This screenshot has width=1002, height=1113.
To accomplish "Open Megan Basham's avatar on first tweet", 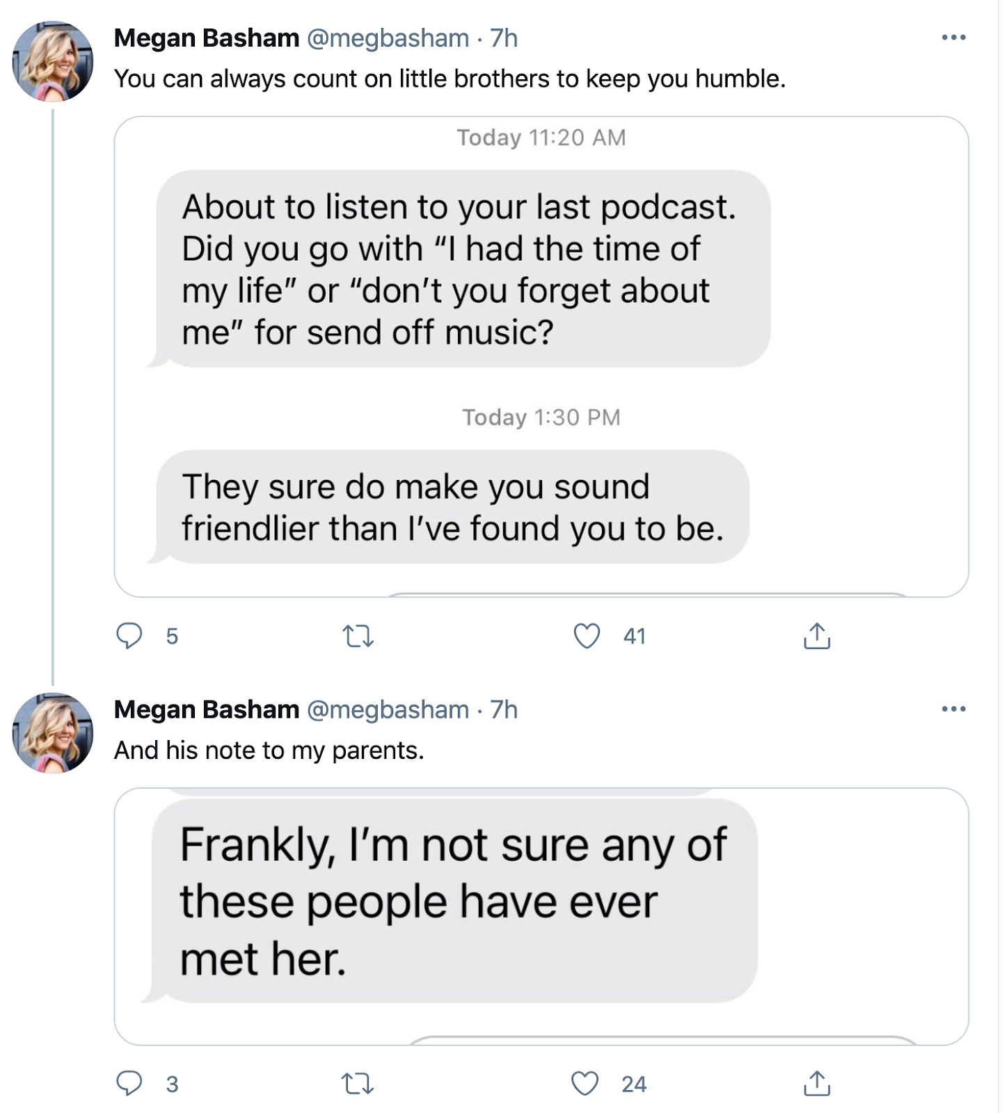I will [x=53, y=61].
